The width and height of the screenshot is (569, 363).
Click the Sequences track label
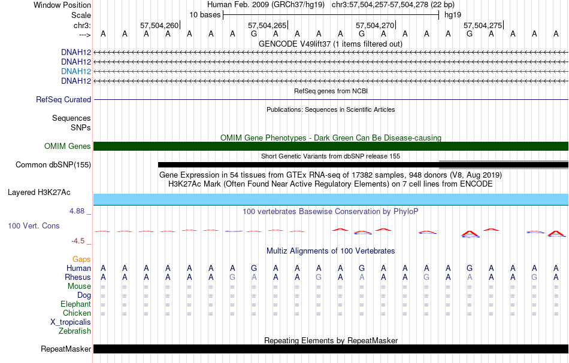coord(71,118)
